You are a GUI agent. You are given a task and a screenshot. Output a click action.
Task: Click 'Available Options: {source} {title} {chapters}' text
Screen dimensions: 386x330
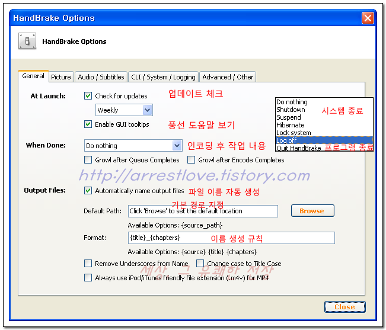[x=192, y=252]
